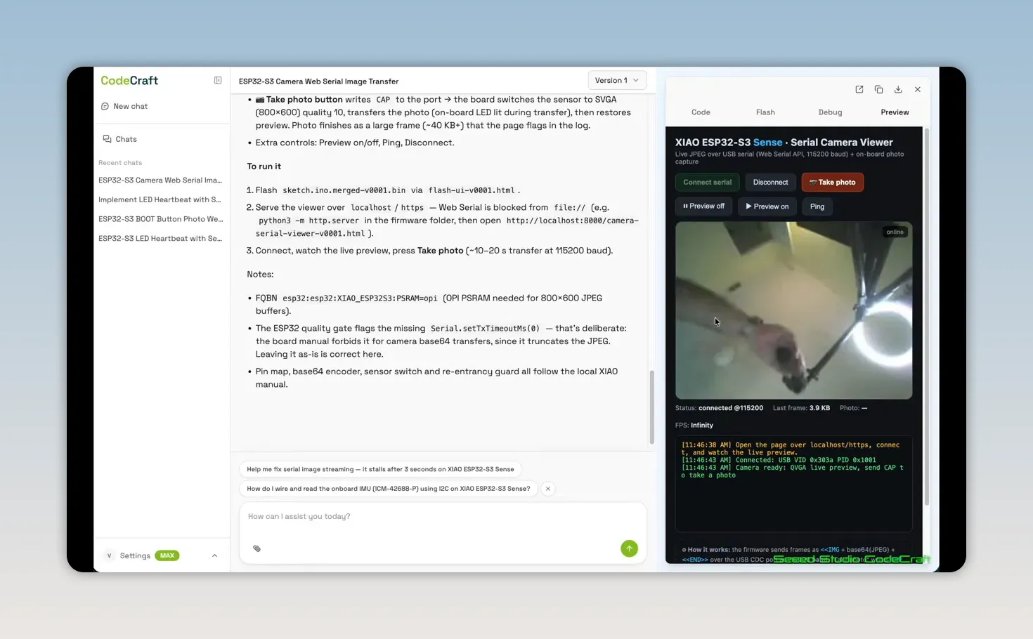1033x639 pixels.
Task: Switch to the Code tab
Action: coord(701,112)
